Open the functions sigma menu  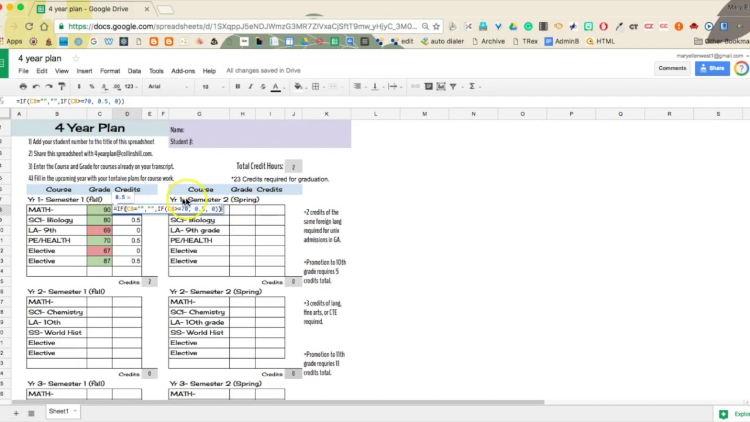pos(472,87)
